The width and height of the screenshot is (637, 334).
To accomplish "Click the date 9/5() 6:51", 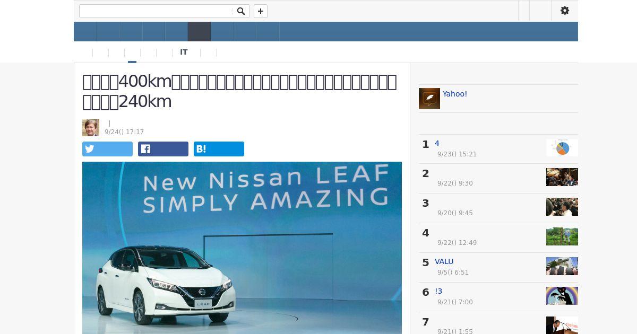I will pyautogui.click(x=453, y=273).
